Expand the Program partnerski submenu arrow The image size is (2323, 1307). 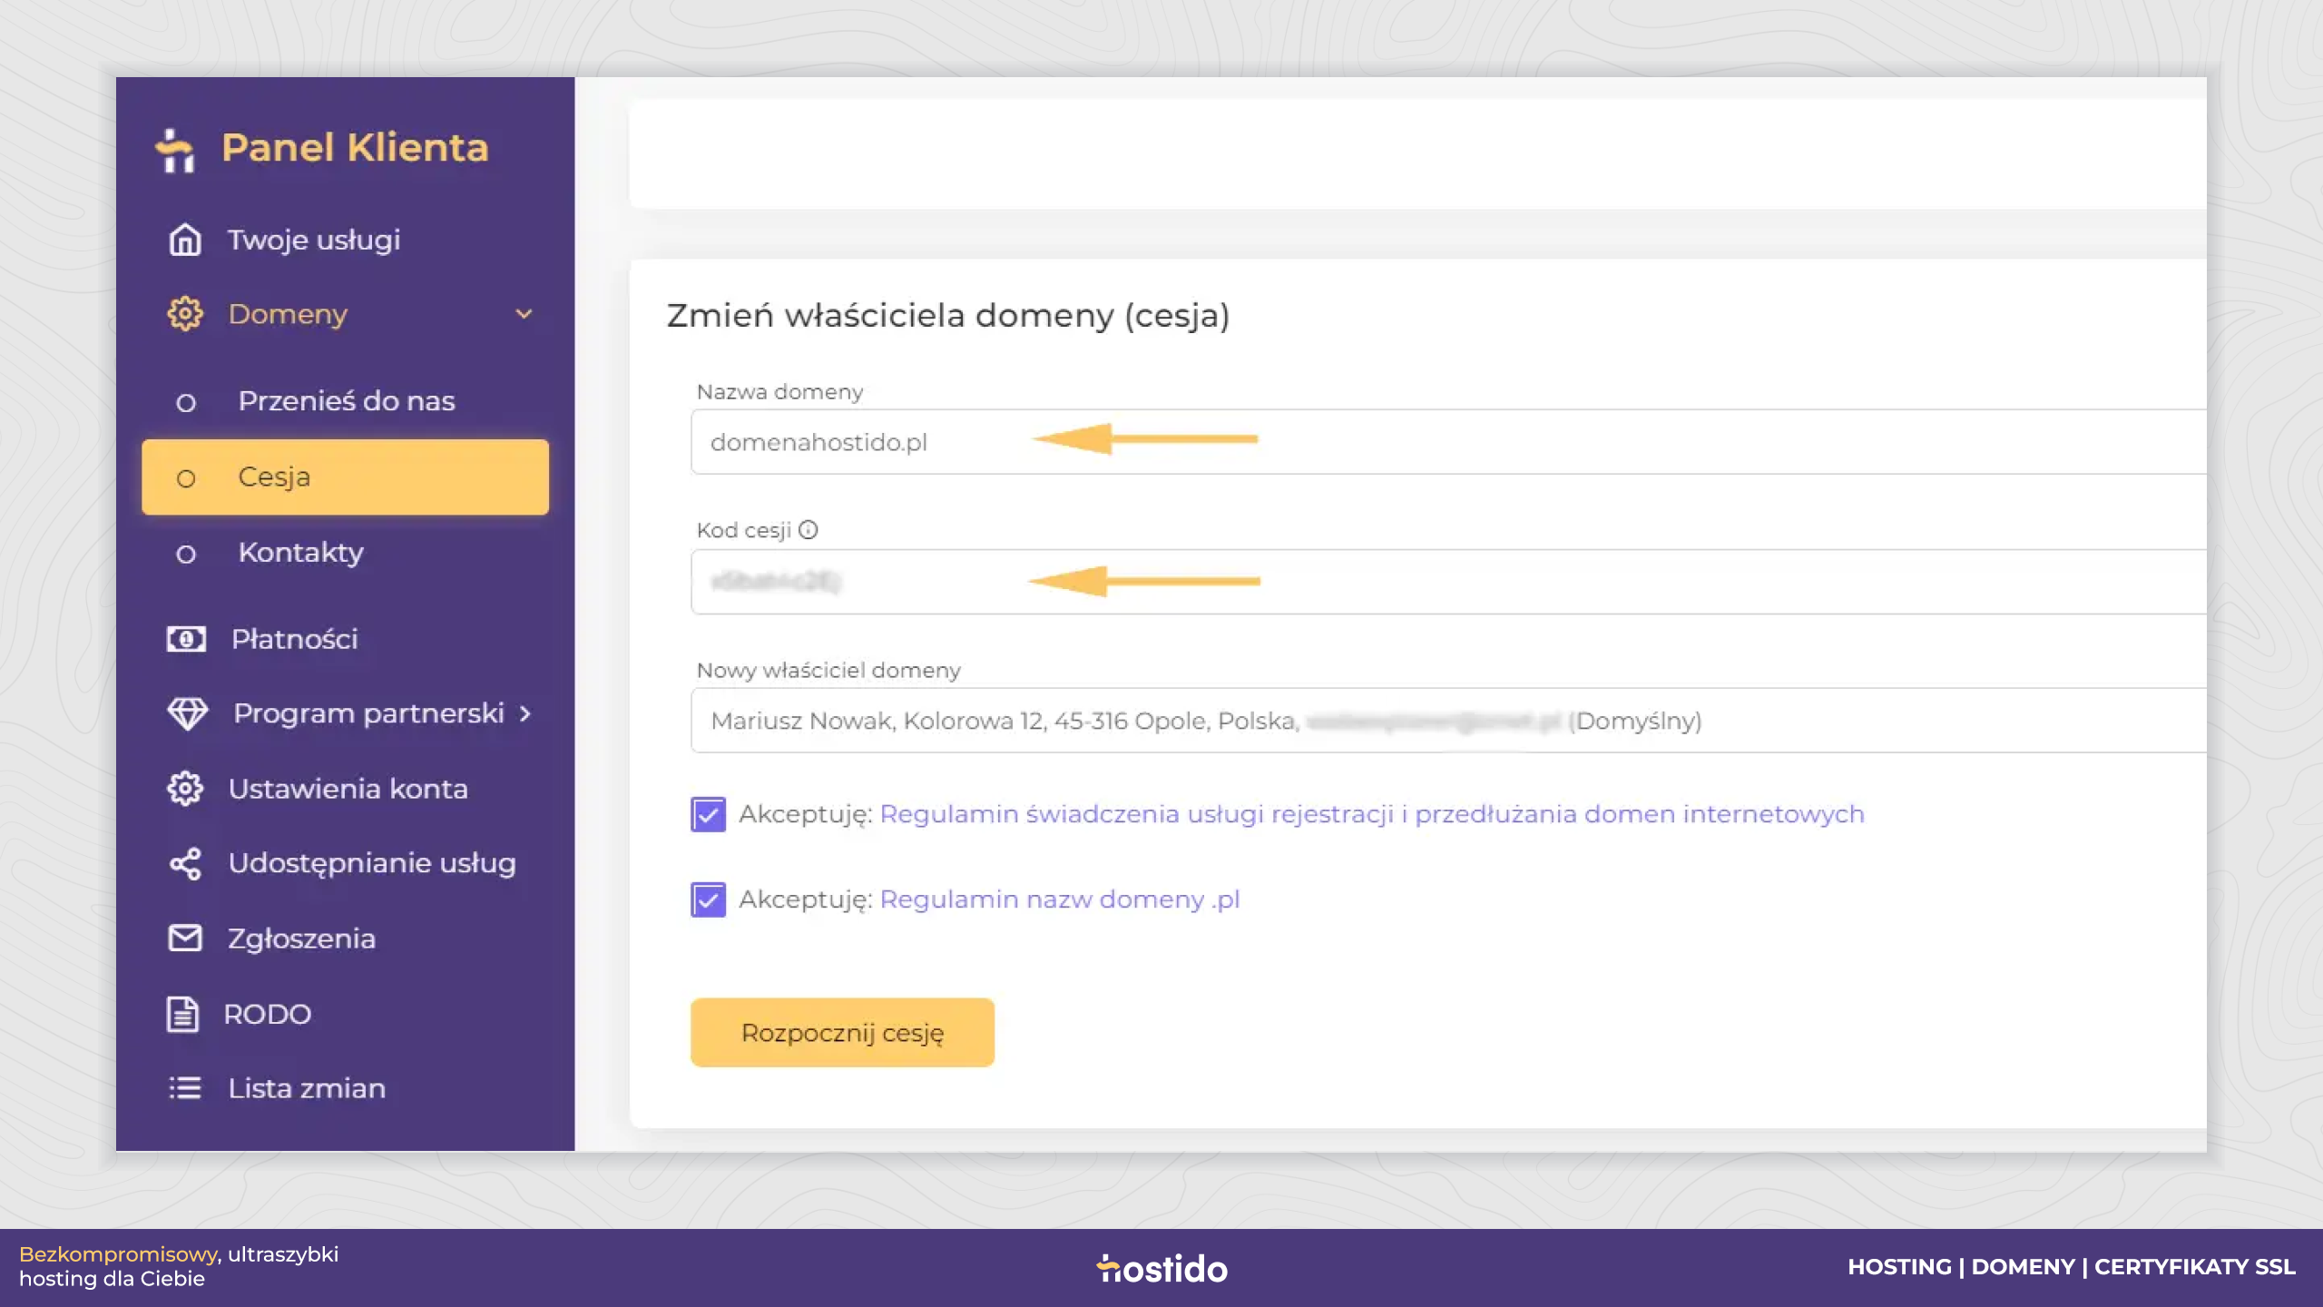click(524, 714)
